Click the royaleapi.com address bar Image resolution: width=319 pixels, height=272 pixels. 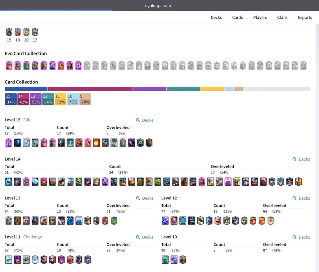tap(157, 6)
